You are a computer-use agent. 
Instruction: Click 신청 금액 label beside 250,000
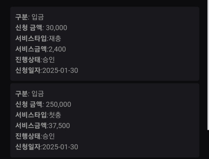coord(29,104)
